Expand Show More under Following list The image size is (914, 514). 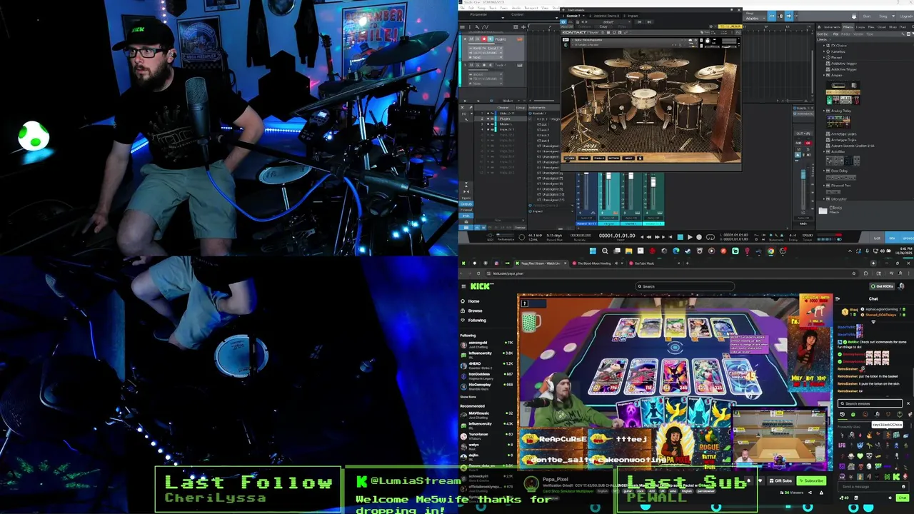(x=468, y=397)
